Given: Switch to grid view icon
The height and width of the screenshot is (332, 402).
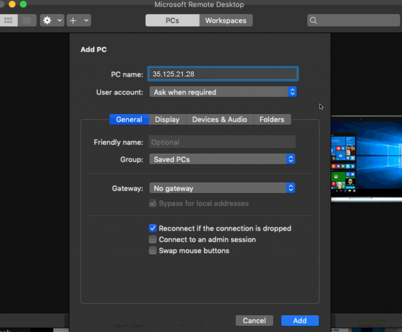Looking at the screenshot, I should tap(8, 20).
